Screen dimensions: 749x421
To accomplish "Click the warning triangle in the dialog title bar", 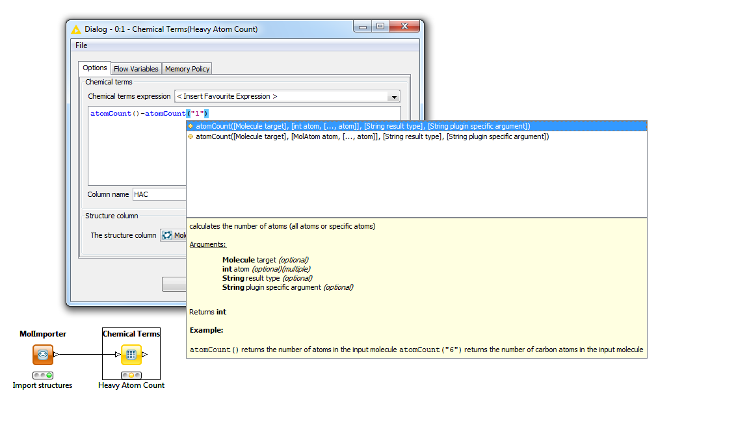I will (x=75, y=29).
